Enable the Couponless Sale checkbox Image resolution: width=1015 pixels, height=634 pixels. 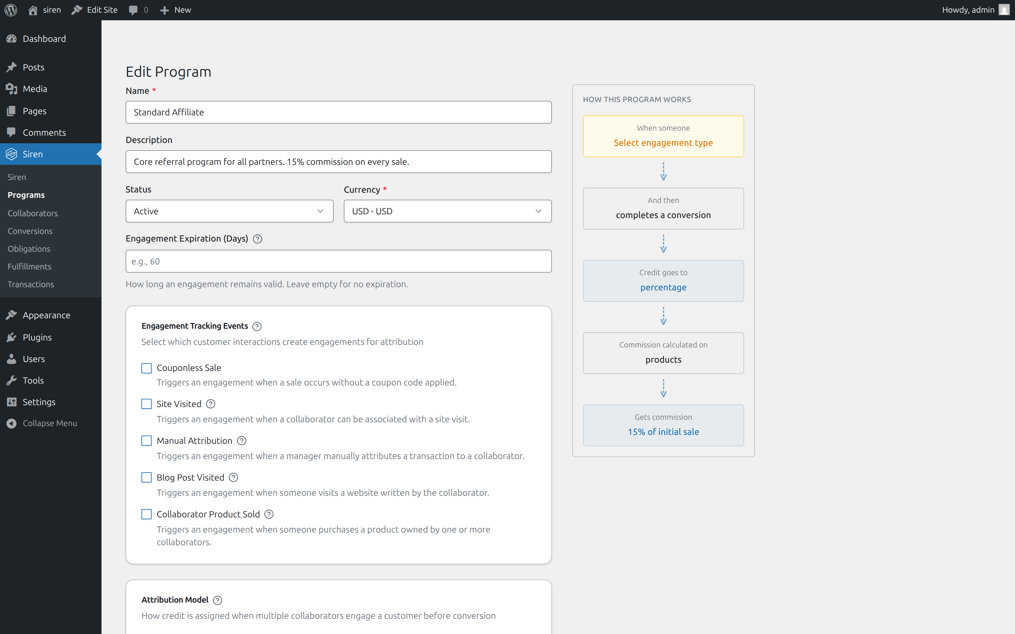(146, 368)
